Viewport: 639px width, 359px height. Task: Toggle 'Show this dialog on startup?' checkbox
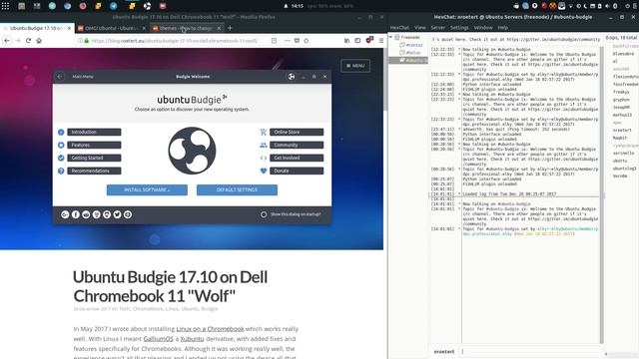264,214
